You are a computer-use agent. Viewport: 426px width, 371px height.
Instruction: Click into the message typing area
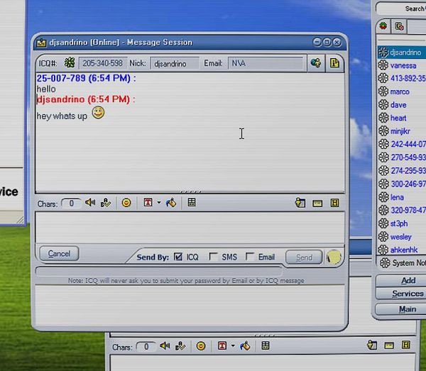point(190,228)
